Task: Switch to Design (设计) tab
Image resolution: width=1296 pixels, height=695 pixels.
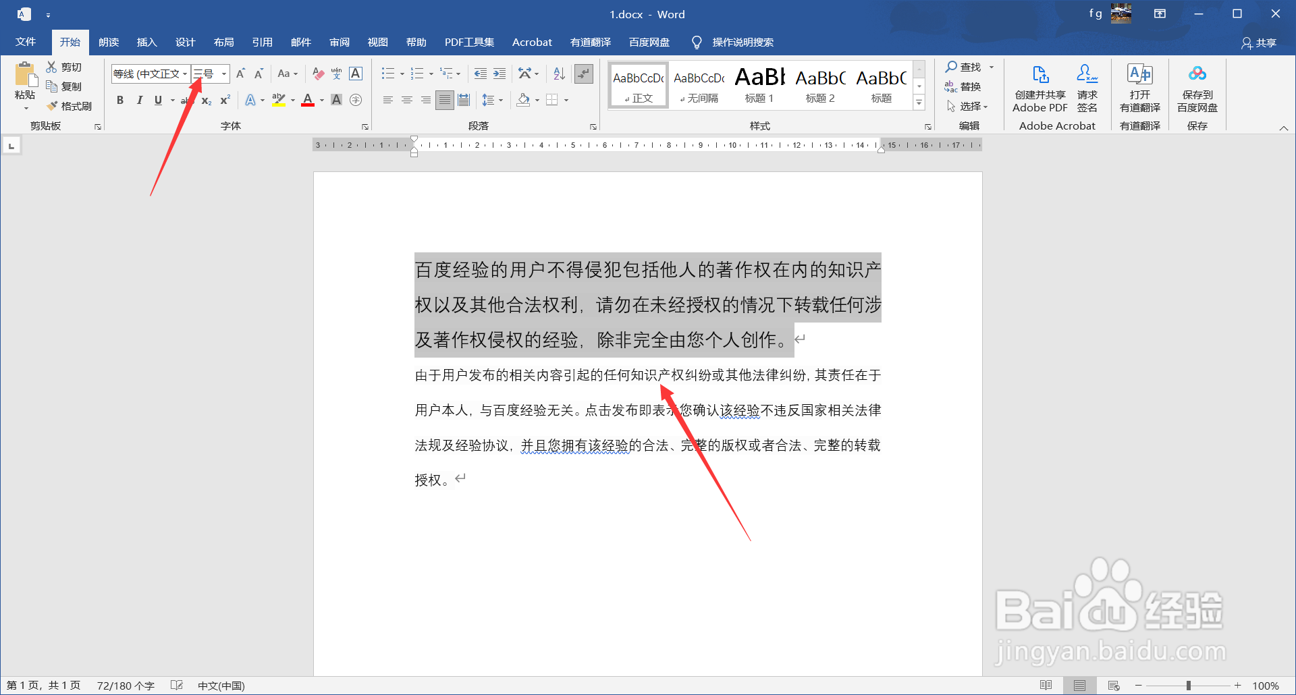Action: tap(185, 42)
